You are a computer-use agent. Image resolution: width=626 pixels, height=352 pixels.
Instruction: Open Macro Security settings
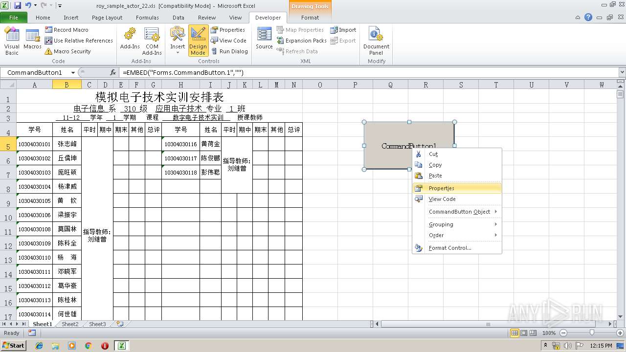coord(67,51)
